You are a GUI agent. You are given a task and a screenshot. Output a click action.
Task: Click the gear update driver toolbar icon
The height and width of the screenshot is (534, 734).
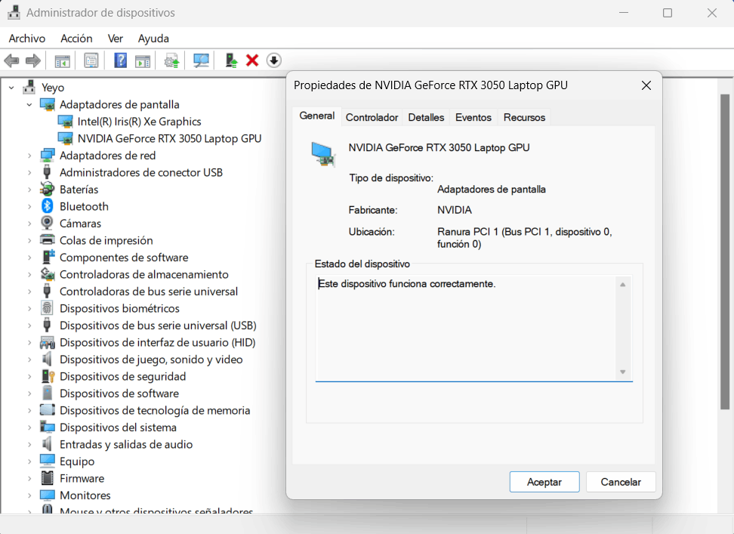(x=172, y=61)
